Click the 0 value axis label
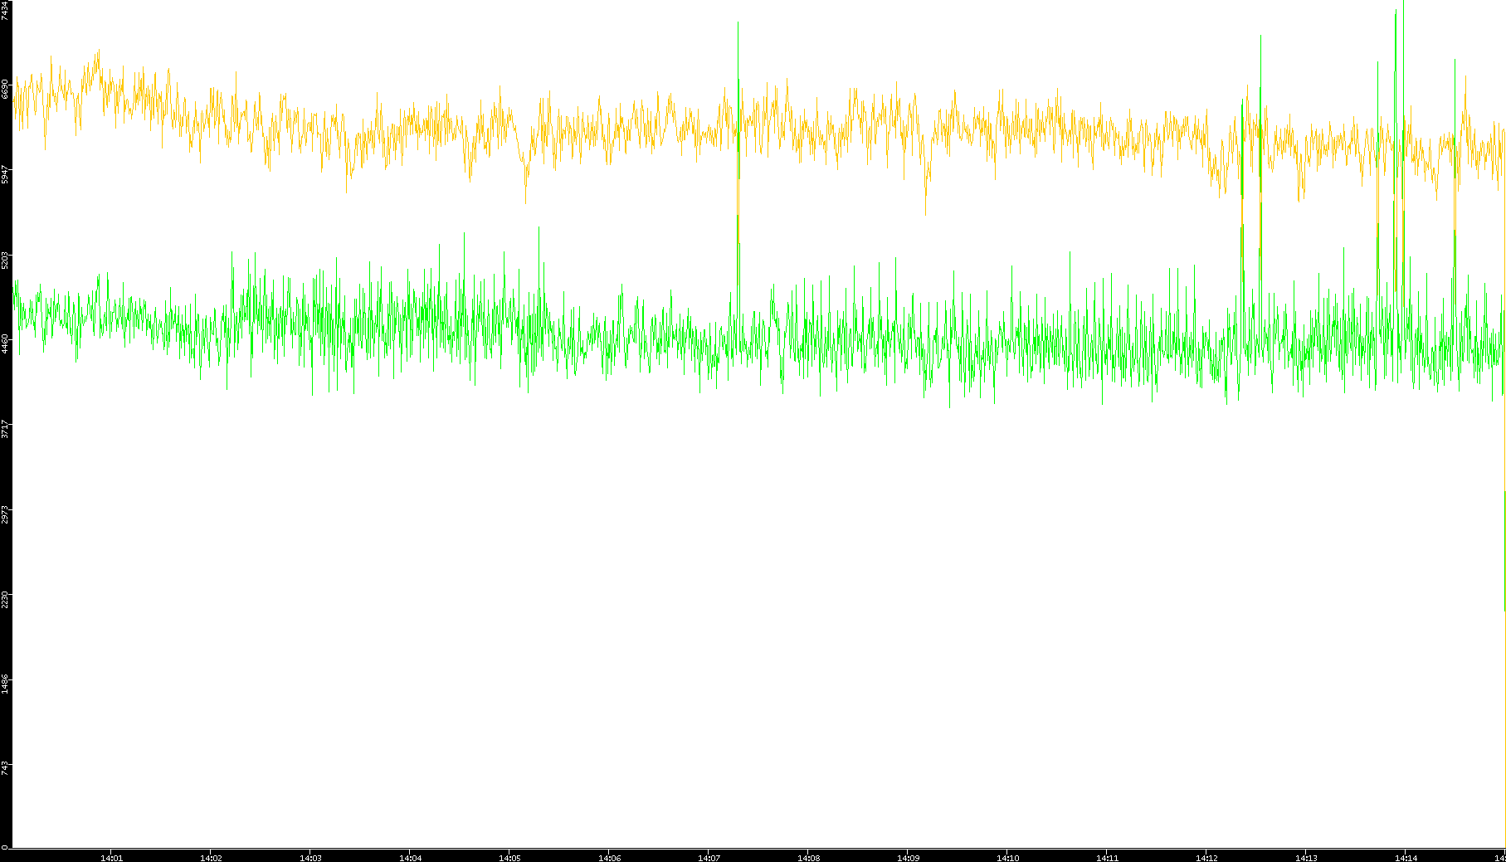1506x862 pixels. [5, 847]
